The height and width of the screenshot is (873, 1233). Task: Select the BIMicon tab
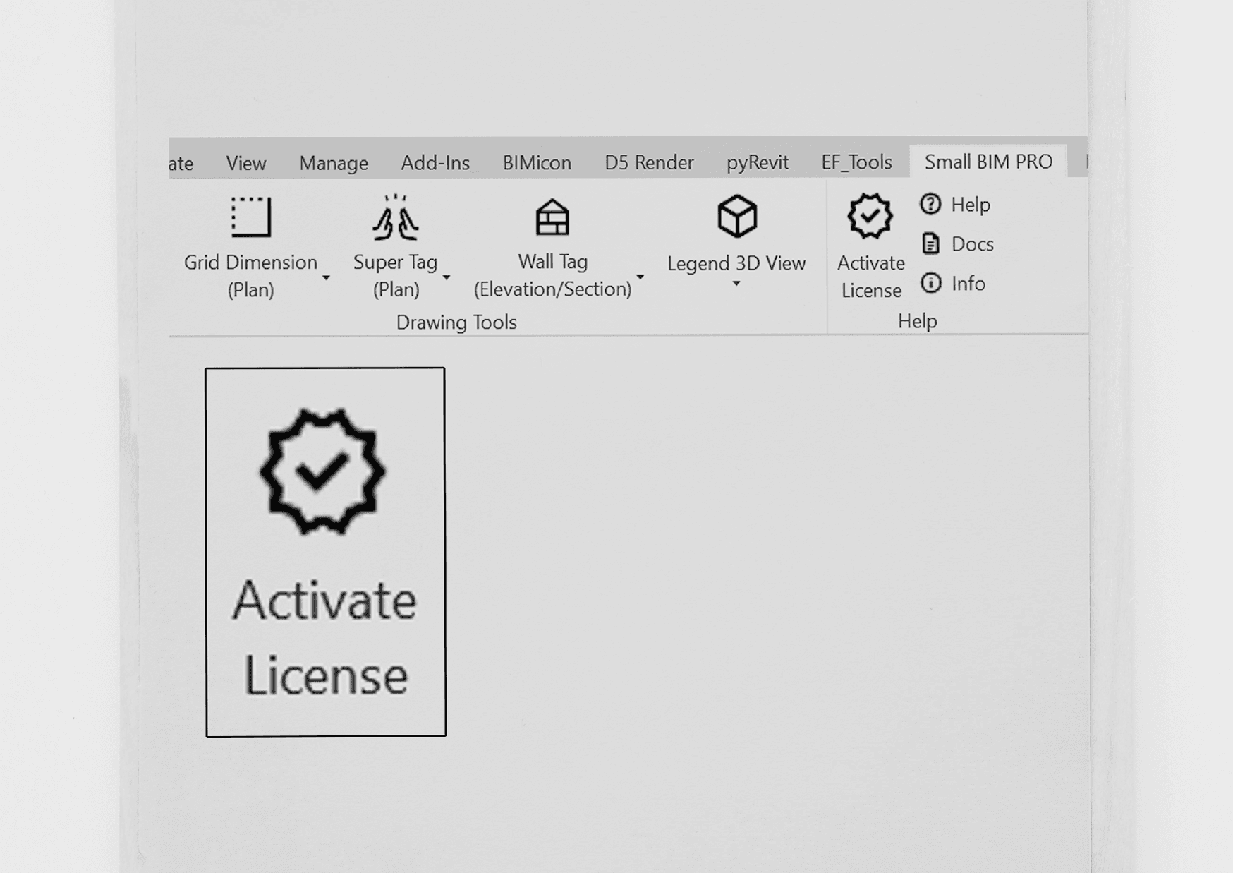536,163
